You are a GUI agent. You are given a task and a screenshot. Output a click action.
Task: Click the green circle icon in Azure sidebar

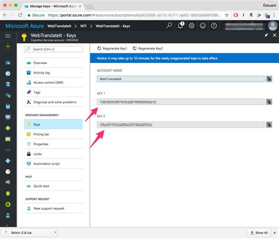point(8,204)
